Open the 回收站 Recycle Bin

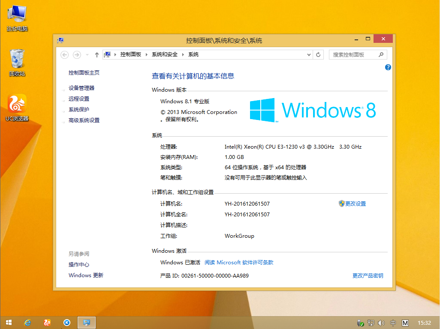[x=16, y=58]
